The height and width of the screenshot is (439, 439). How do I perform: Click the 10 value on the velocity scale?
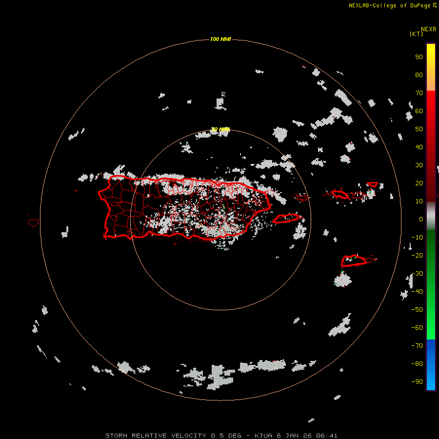(x=419, y=201)
